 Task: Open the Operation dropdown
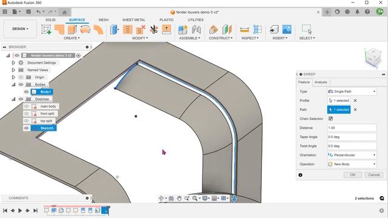[x=352, y=164]
